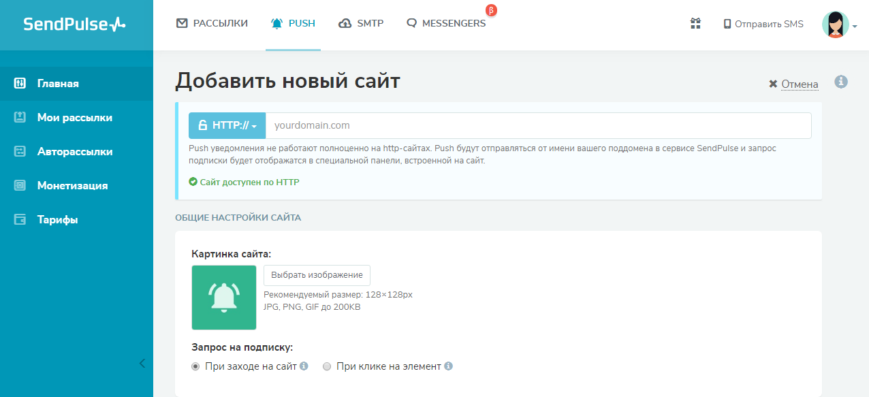This screenshot has height=397, width=869.
Task: Click the gift icon in header
Action: coord(695,24)
